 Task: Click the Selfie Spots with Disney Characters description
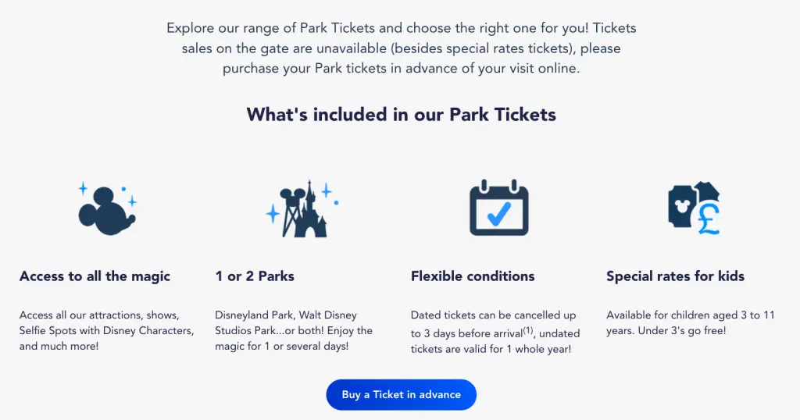tap(106, 330)
